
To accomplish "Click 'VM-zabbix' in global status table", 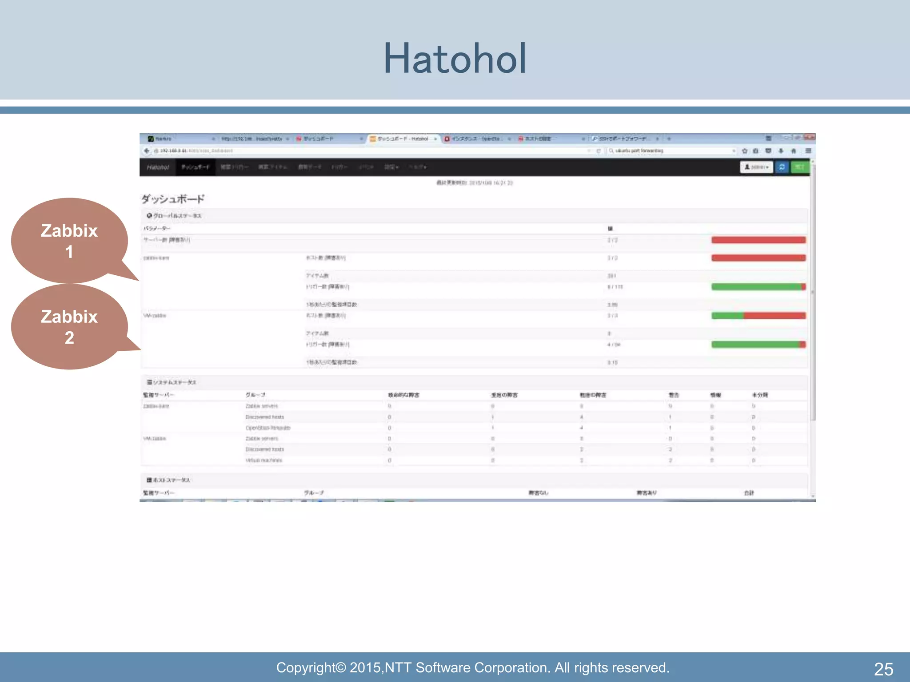I will [154, 316].
